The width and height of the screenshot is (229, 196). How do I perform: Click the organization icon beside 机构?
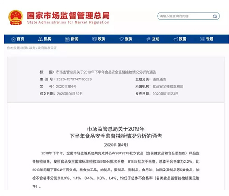coord(40,39)
